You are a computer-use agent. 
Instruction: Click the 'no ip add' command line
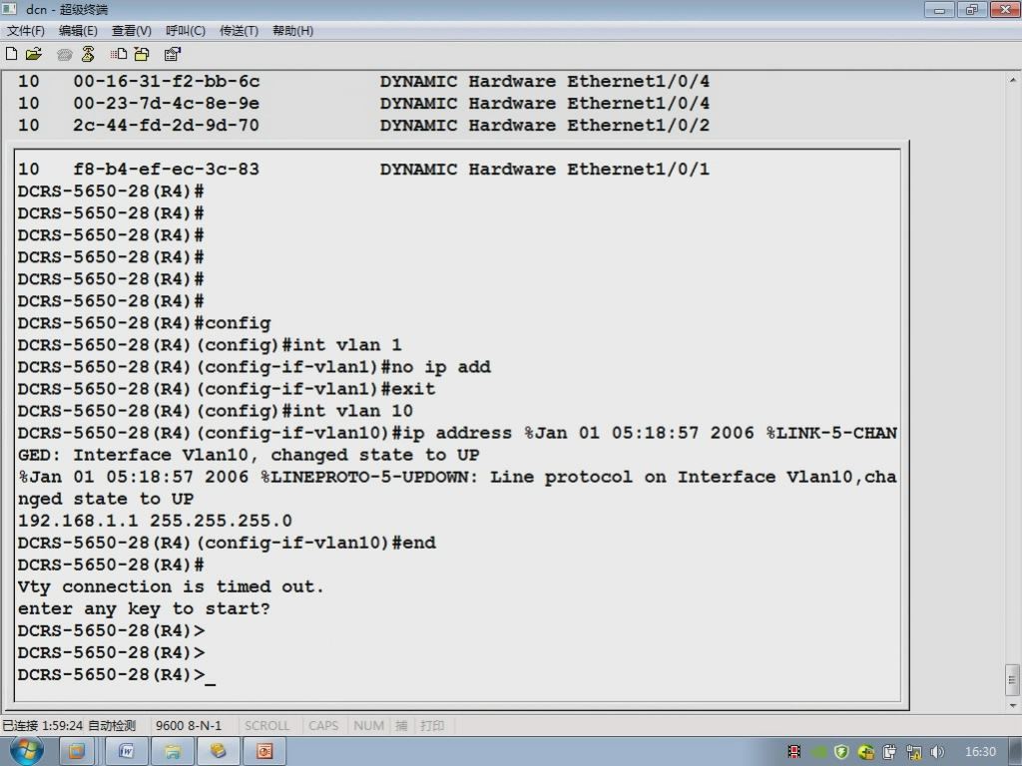(x=255, y=367)
